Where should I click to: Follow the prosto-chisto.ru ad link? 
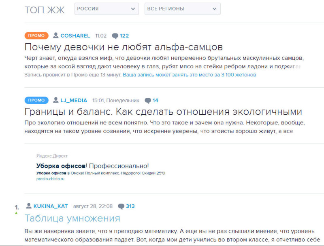(x=50, y=179)
